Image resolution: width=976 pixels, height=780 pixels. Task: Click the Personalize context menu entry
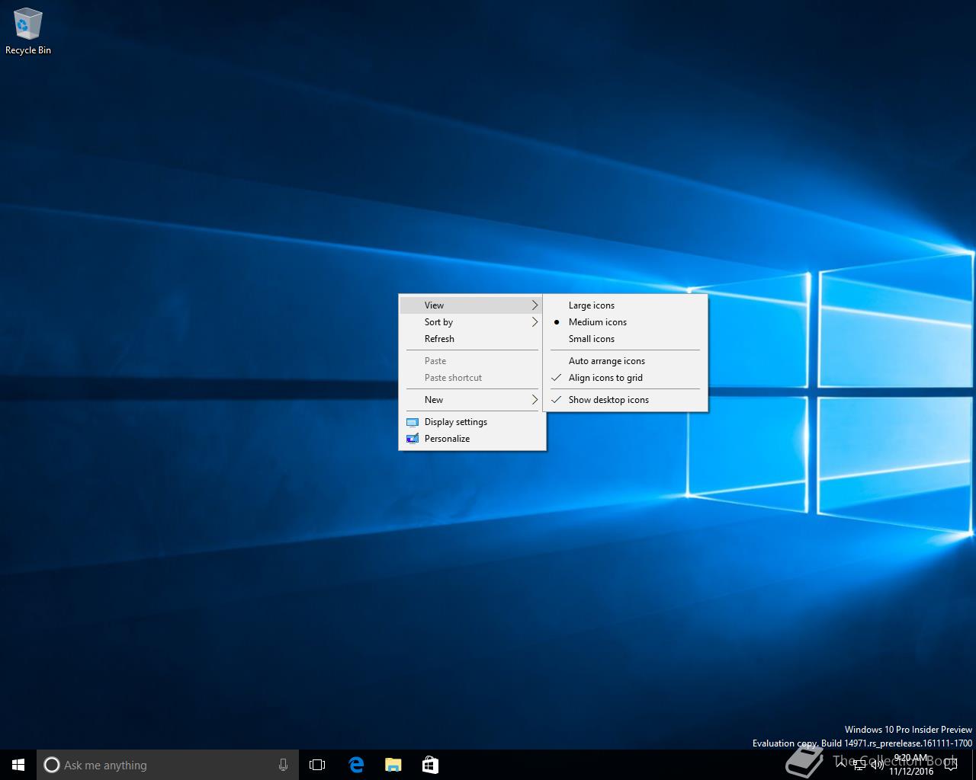tap(447, 439)
